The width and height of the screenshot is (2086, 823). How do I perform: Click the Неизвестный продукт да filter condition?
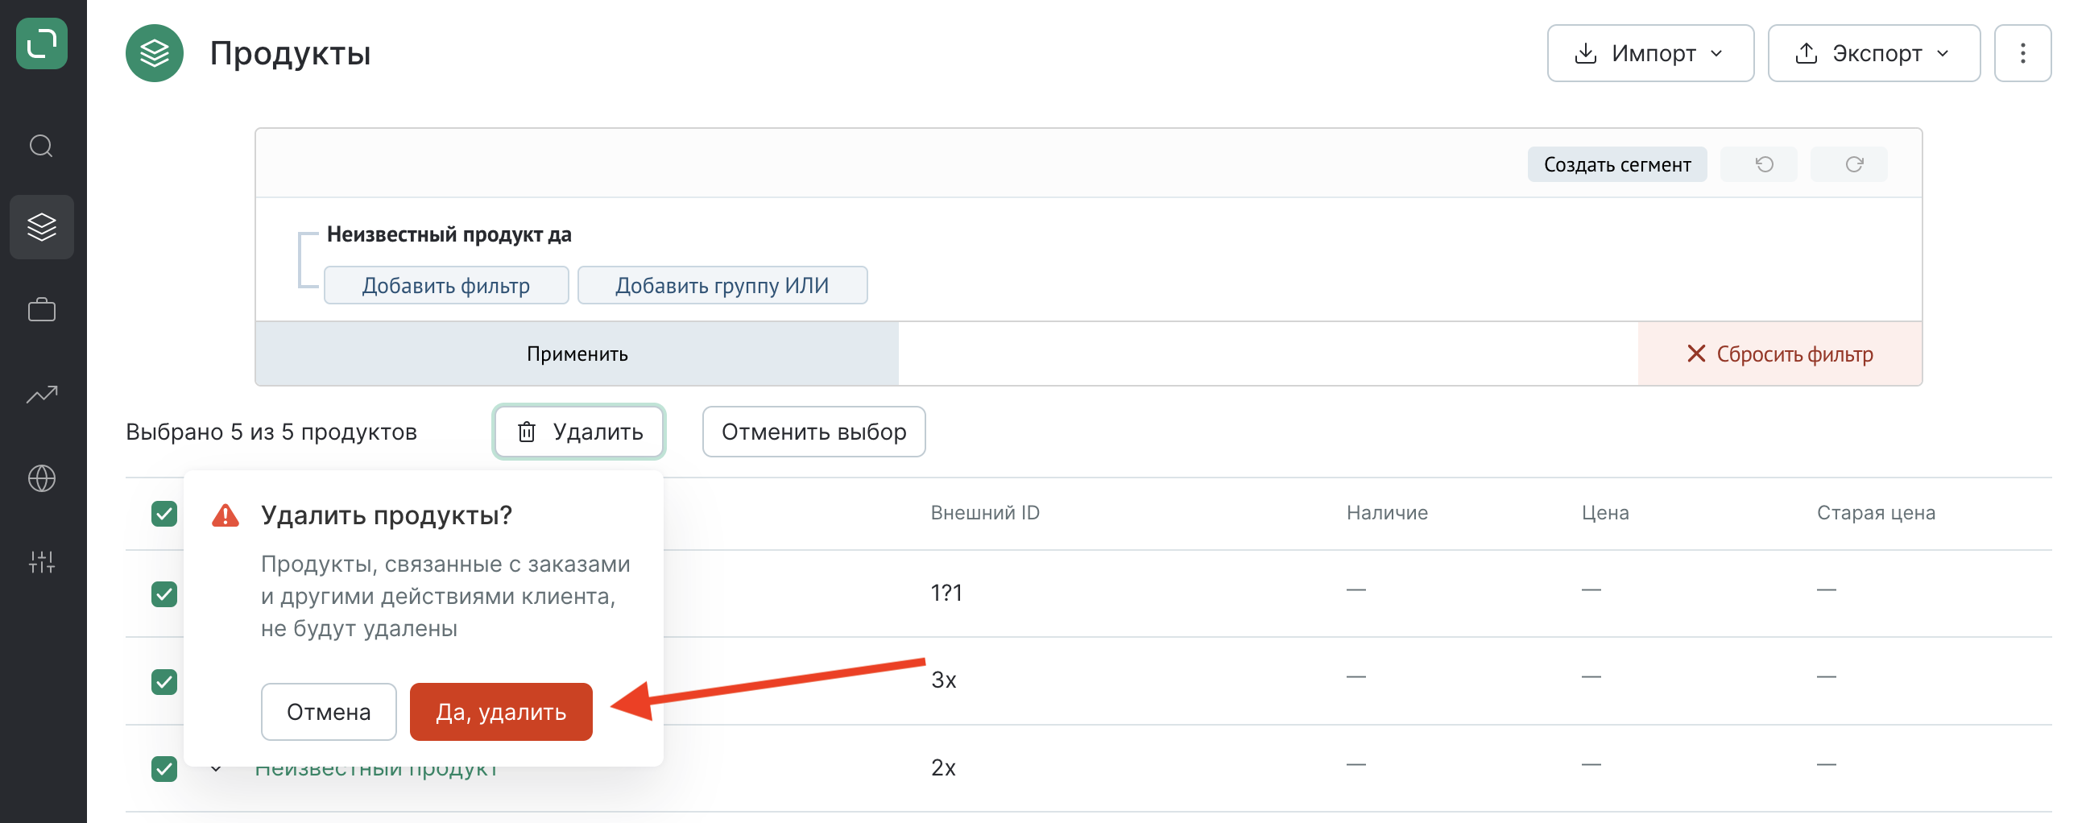point(449,235)
